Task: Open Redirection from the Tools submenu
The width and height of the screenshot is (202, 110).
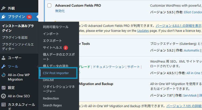Action: point(51,98)
